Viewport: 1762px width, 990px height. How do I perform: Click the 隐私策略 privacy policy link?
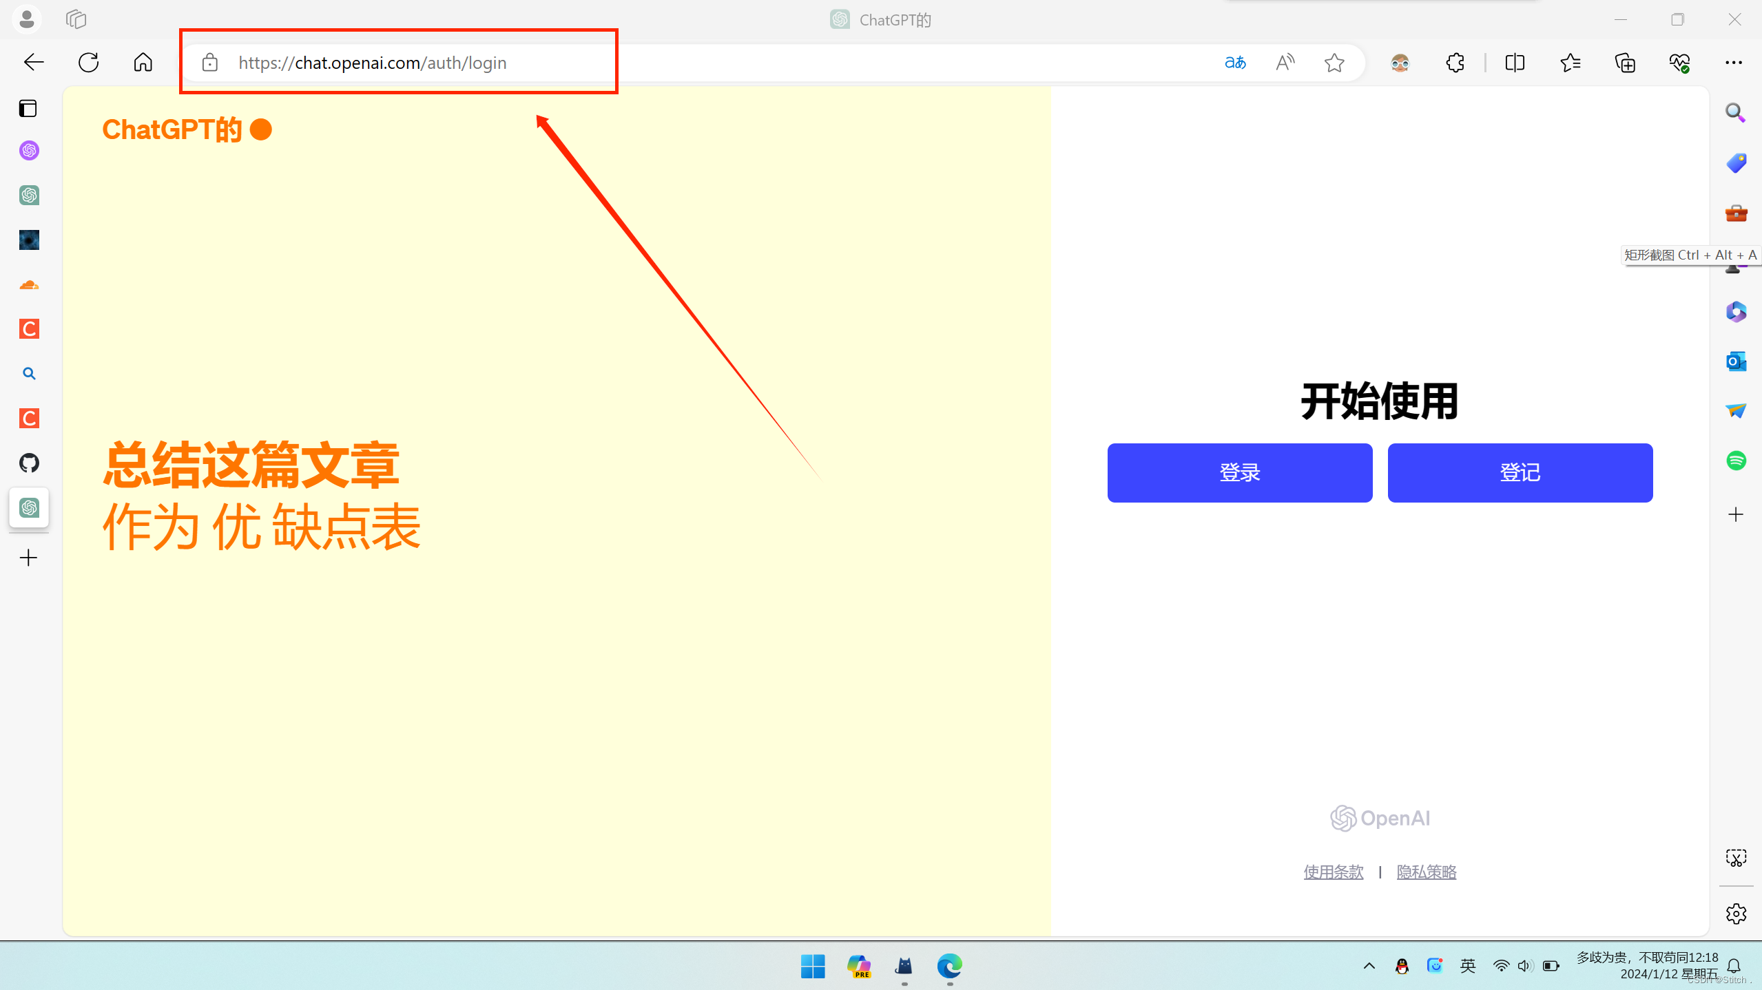(x=1427, y=872)
